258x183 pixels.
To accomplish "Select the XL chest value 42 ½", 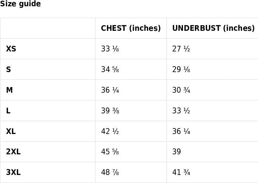I will tap(110, 132).
